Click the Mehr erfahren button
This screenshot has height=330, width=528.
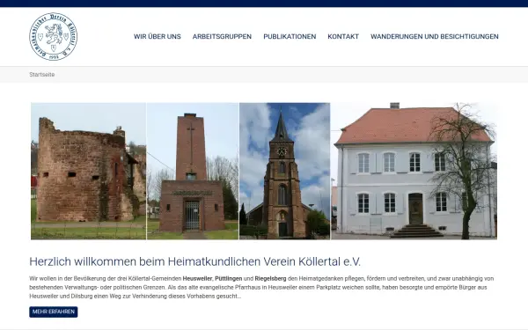[x=53, y=312]
